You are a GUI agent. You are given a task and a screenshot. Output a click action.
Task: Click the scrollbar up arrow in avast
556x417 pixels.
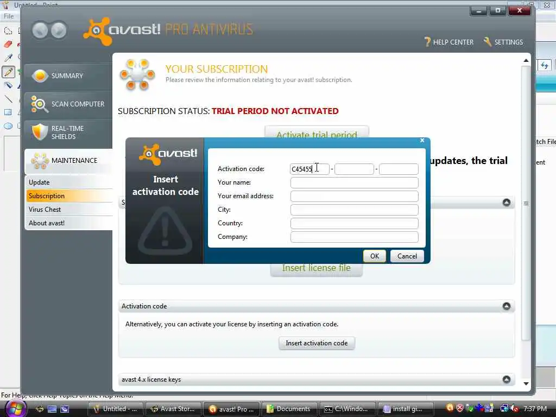[526, 61]
